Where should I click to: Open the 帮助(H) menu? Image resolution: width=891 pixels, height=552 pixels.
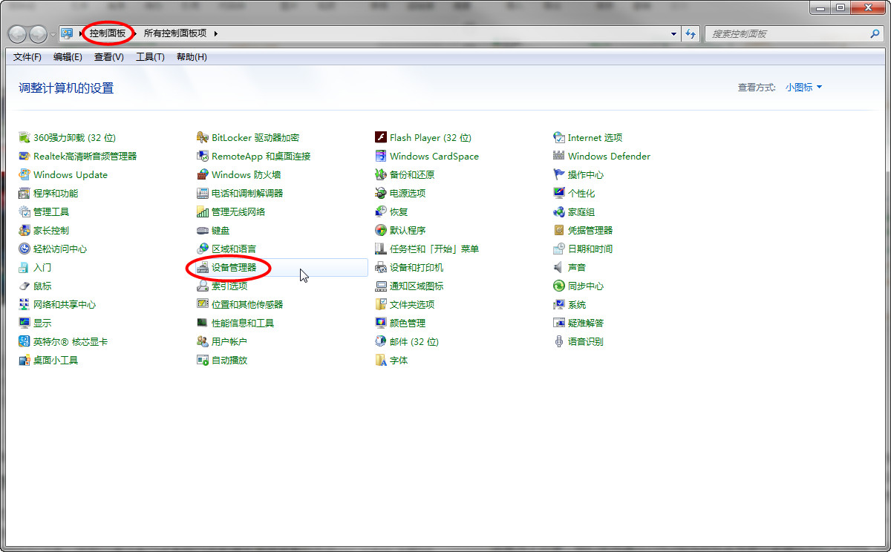pos(192,57)
